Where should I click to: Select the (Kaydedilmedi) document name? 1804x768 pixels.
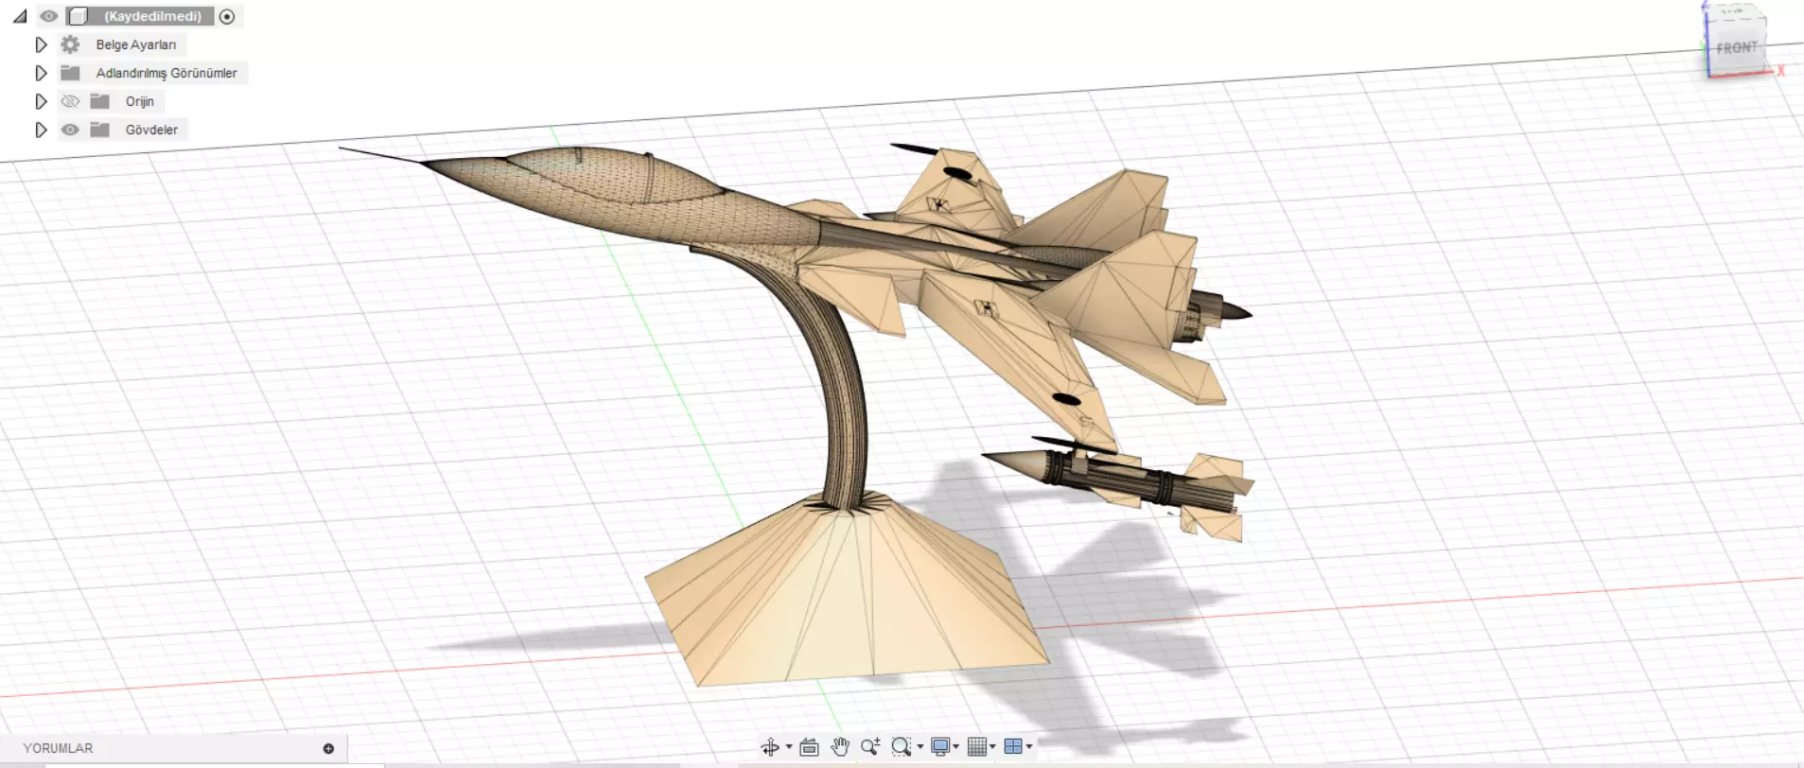[x=152, y=16]
